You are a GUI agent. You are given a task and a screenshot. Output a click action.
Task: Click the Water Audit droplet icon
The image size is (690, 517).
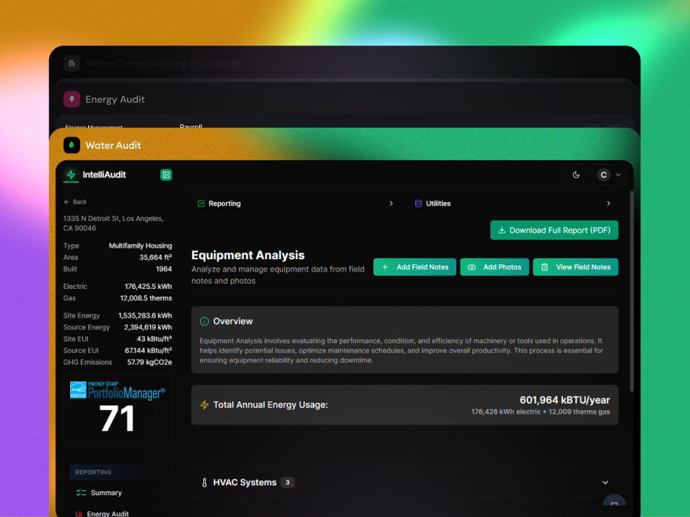pyautogui.click(x=71, y=145)
